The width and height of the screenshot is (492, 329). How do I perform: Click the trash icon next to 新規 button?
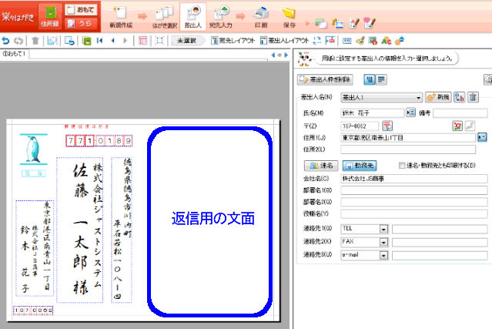[x=474, y=98]
